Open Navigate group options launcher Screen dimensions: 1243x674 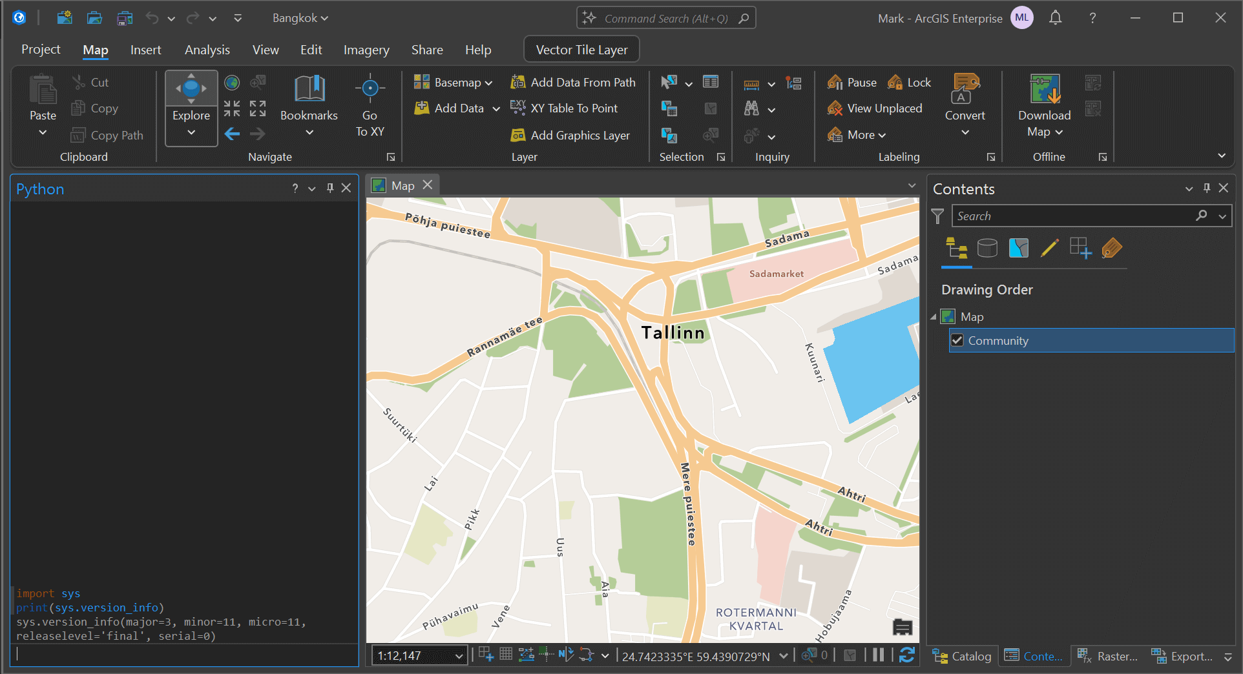(x=391, y=157)
